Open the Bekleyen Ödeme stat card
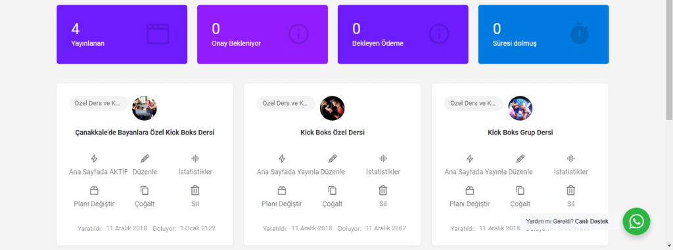 (403, 34)
